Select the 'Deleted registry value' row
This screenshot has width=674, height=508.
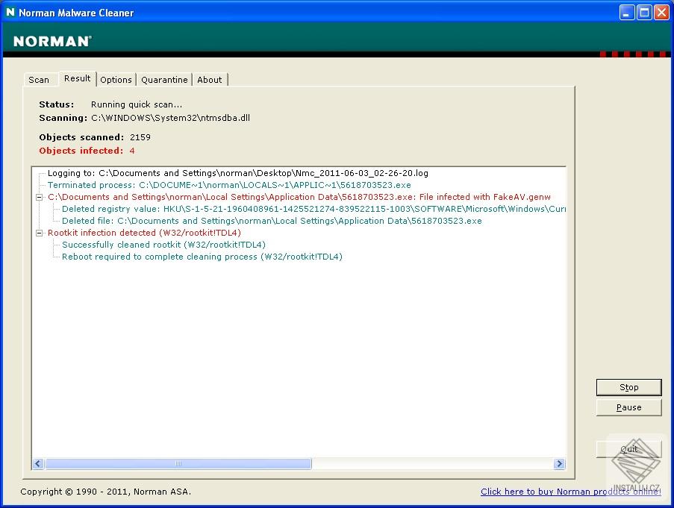313,209
